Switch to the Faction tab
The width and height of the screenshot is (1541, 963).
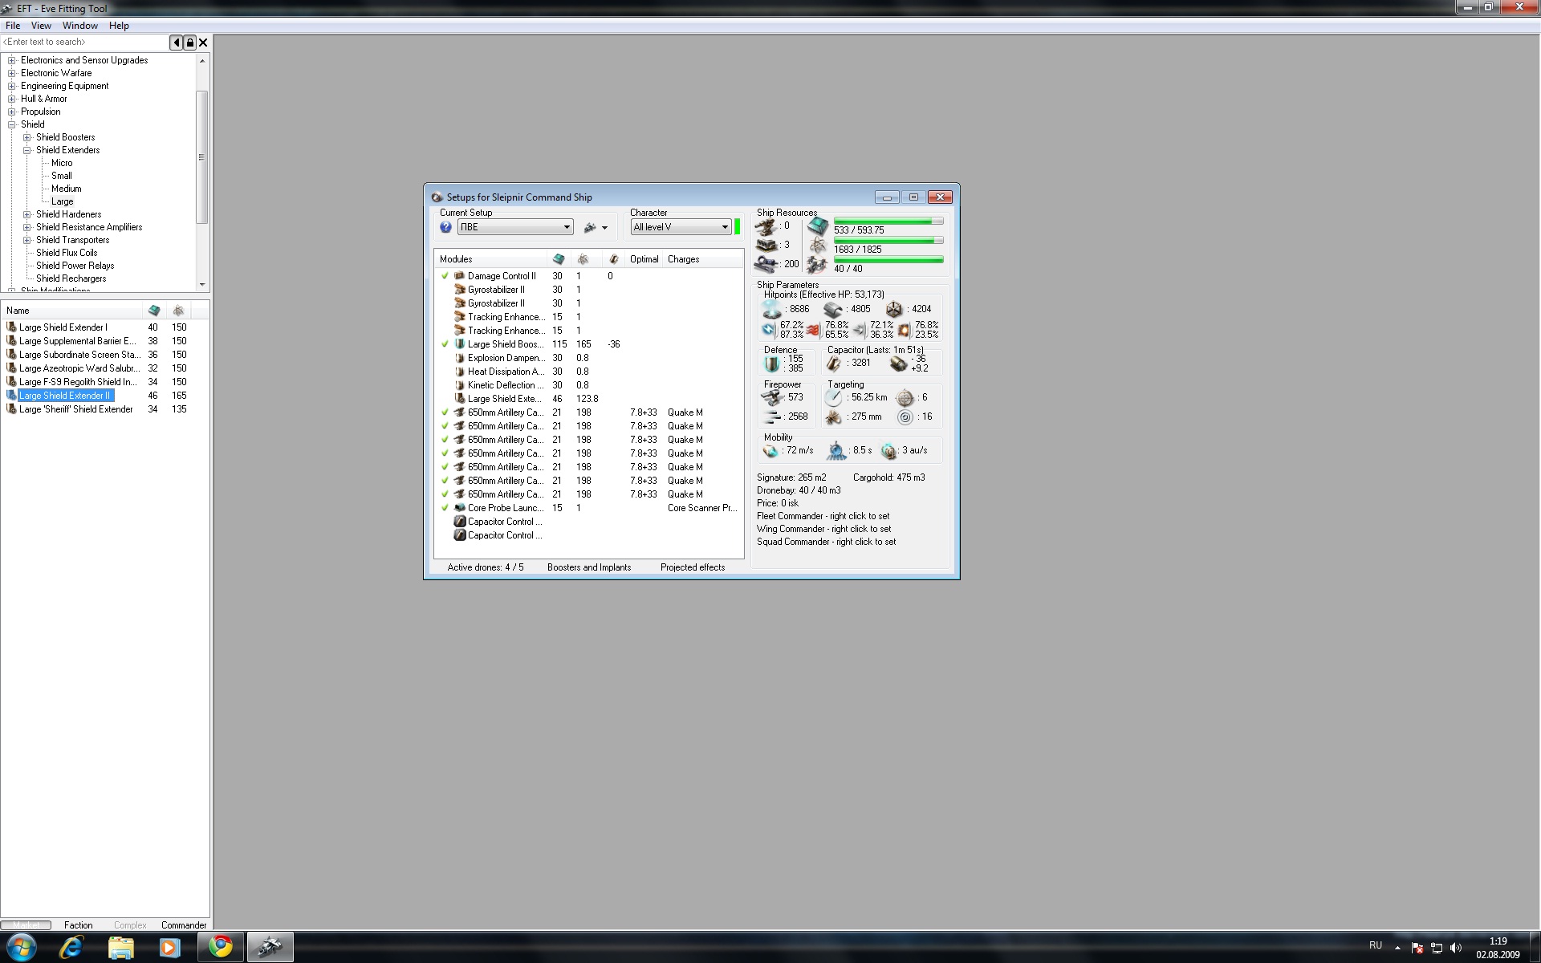[x=79, y=925]
